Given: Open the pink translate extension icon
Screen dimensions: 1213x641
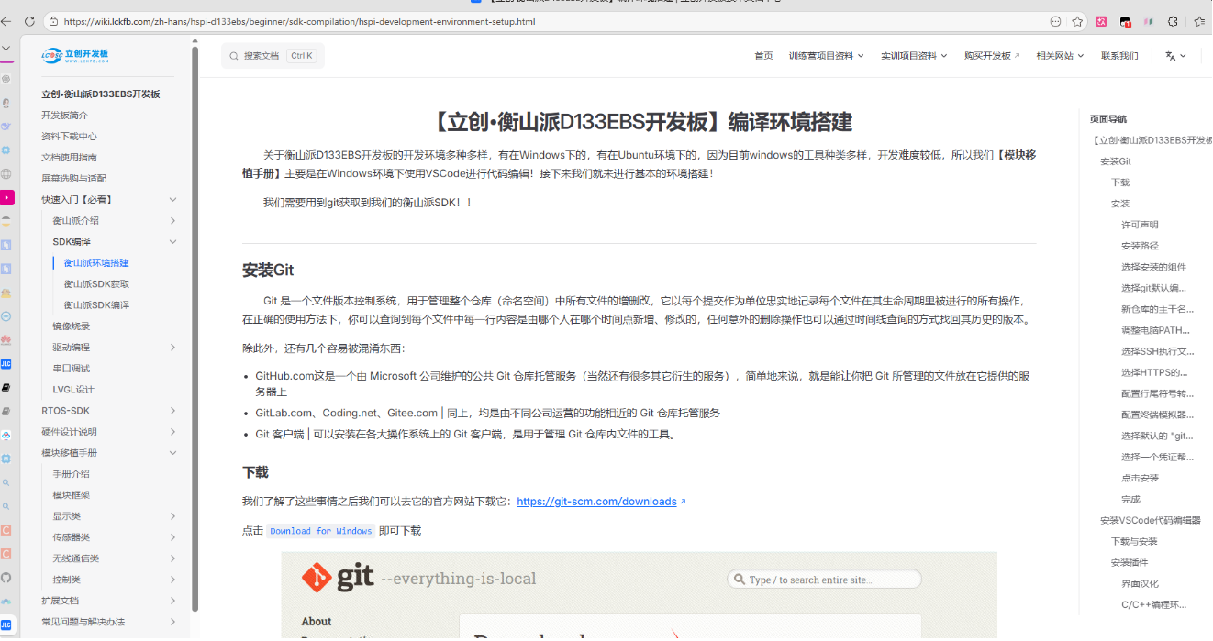Looking at the screenshot, I should click(x=1101, y=21).
